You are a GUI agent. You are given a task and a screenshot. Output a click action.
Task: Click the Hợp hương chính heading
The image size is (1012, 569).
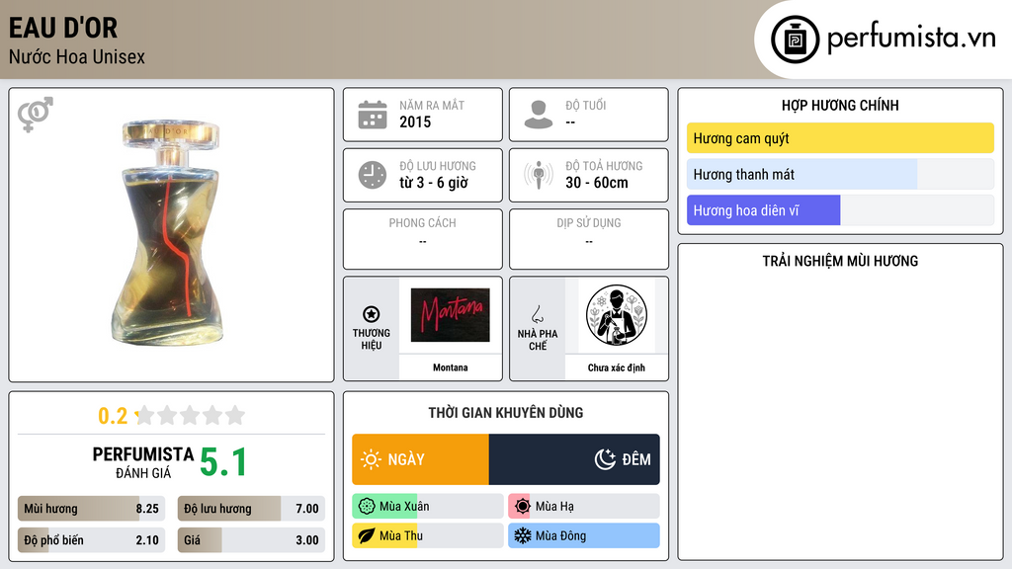point(840,105)
